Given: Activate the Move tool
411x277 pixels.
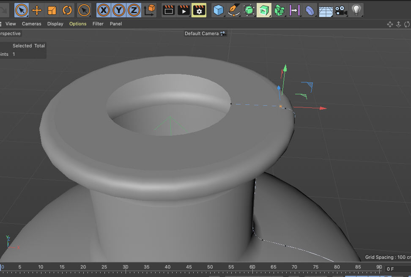Looking at the screenshot, I should pos(37,10).
